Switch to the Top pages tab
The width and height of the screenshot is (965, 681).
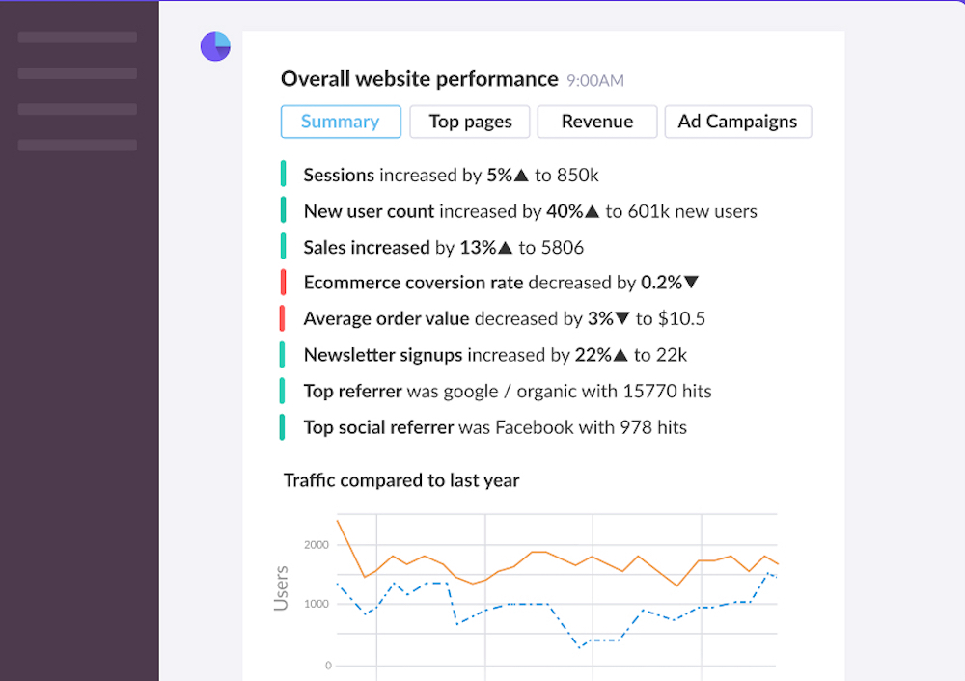tap(470, 122)
